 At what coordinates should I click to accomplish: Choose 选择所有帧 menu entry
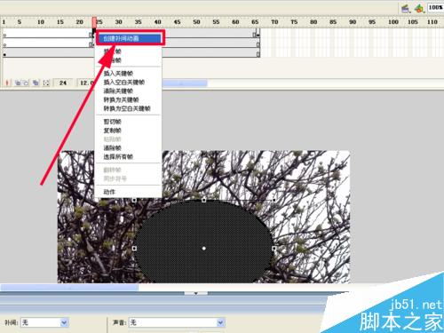[118, 157]
